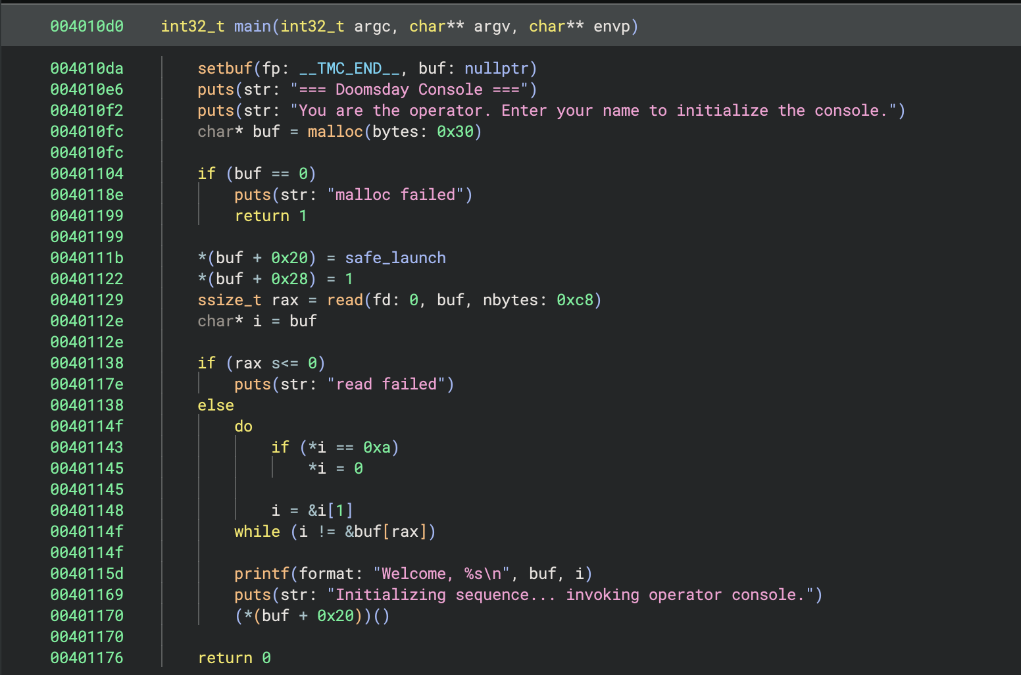Click the setbuf function name

pyautogui.click(x=225, y=68)
